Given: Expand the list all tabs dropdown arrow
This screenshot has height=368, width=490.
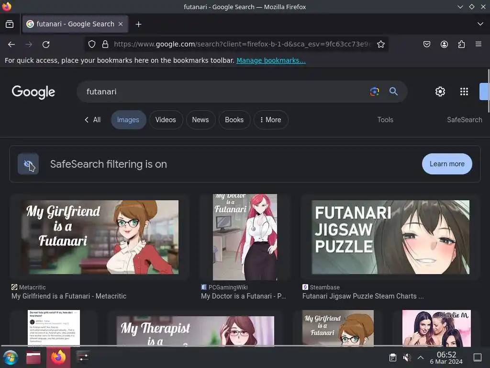Looking at the screenshot, I should tap(480, 24).
